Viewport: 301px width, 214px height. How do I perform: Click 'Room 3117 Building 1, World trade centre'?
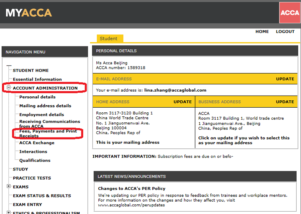241,118
